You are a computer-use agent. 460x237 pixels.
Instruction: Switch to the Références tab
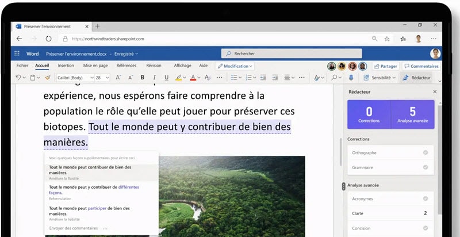click(126, 66)
